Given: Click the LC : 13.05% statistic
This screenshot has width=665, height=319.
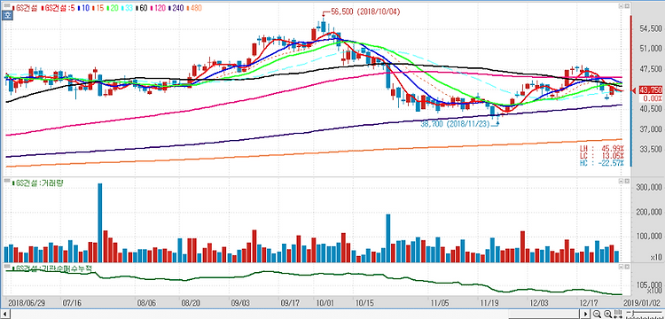Looking at the screenshot, I should (x=601, y=156).
